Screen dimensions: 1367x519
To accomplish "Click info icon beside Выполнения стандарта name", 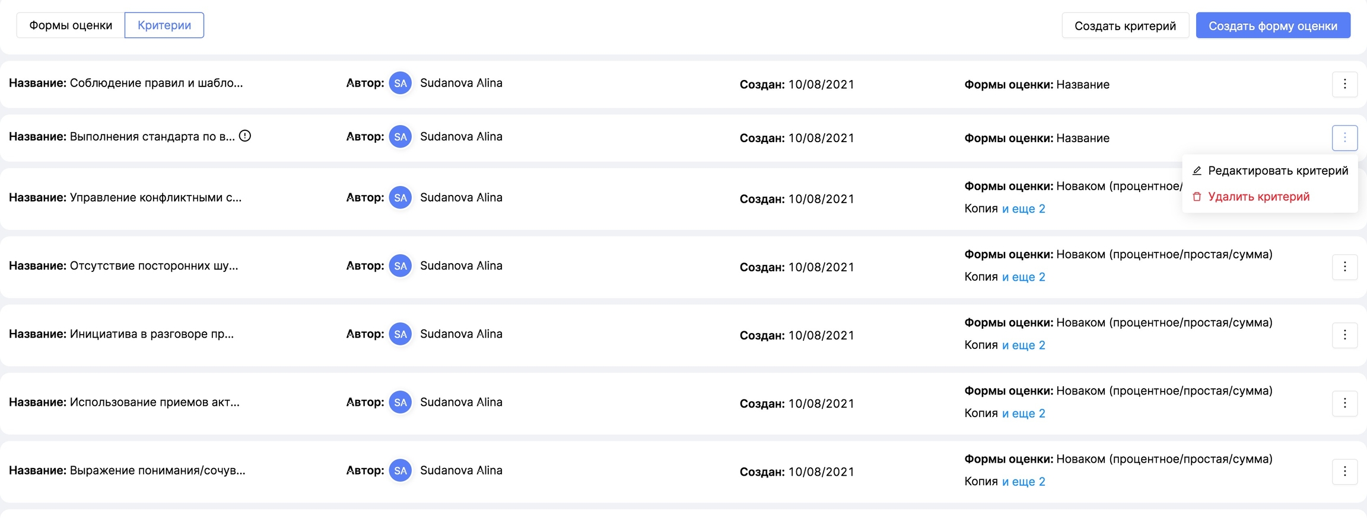I will click(245, 136).
